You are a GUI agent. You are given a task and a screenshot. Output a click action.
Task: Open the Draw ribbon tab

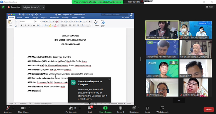tap(27, 17)
